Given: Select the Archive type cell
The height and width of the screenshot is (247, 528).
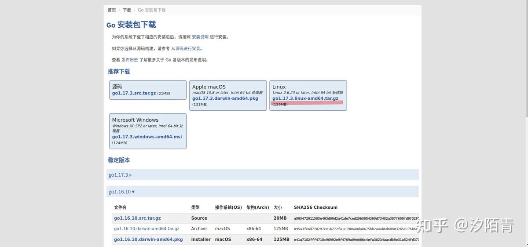Looking at the screenshot, I should coord(199,229).
